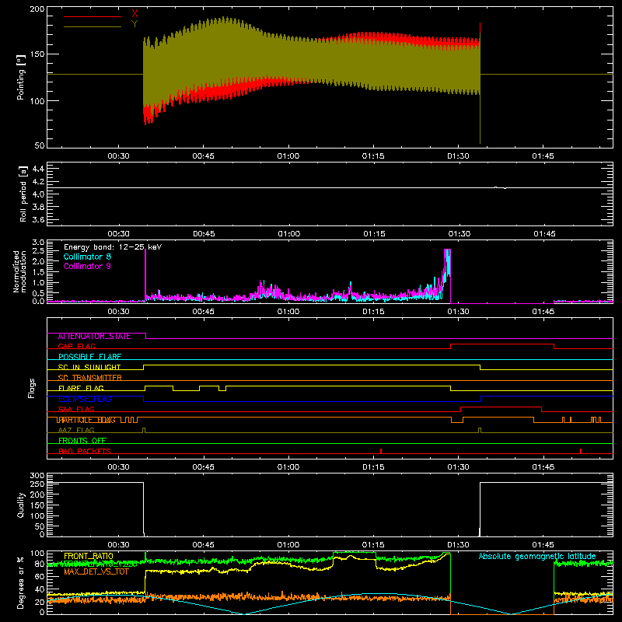Select the ATTENUATOR_STATE flag label
Image resolution: width=622 pixels, height=622 pixels.
(94, 337)
